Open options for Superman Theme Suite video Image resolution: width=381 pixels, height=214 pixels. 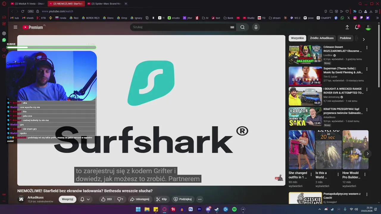coord(367,69)
